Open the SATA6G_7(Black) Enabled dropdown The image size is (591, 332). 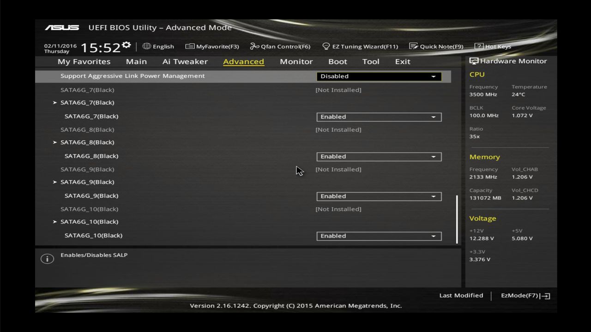coord(379,117)
